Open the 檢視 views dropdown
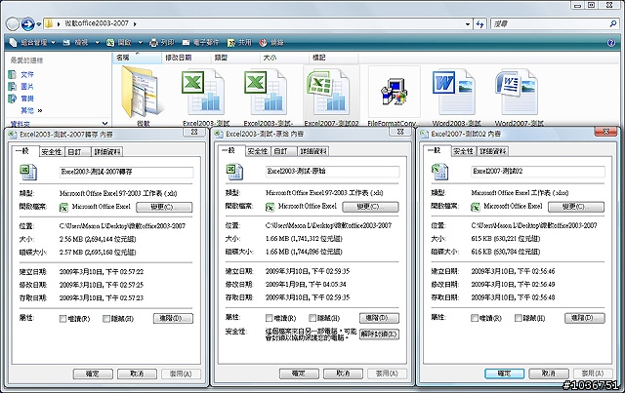 (81, 42)
